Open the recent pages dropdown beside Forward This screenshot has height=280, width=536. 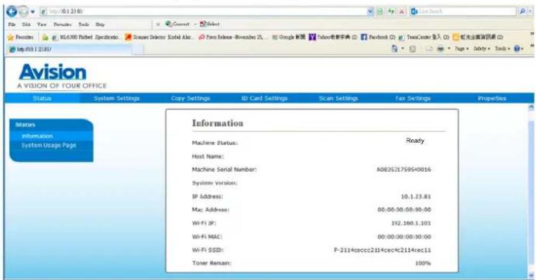pyautogui.click(x=32, y=12)
